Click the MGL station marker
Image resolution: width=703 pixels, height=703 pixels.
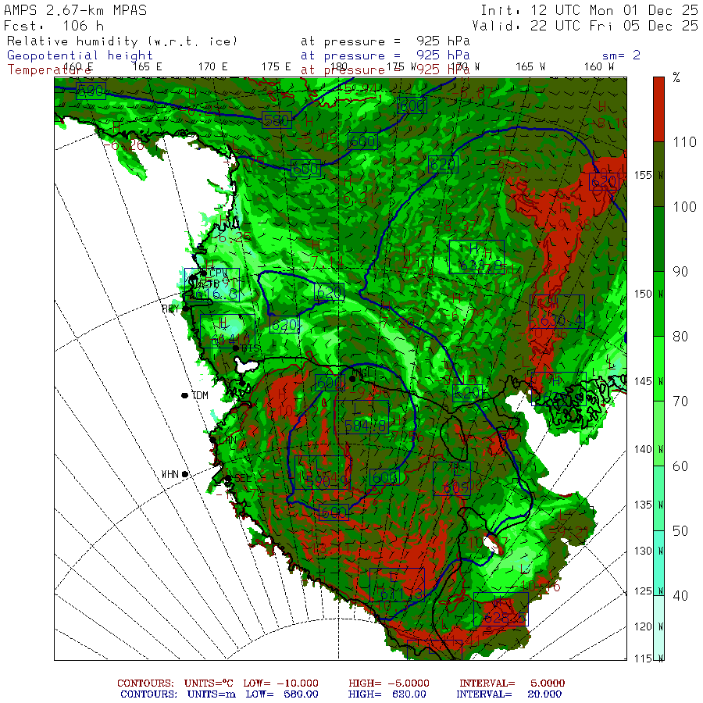point(353,378)
